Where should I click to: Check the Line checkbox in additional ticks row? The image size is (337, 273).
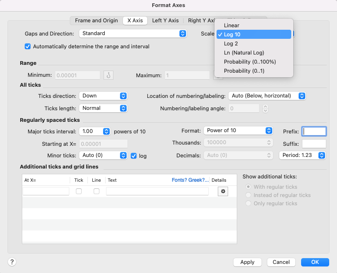click(97, 191)
